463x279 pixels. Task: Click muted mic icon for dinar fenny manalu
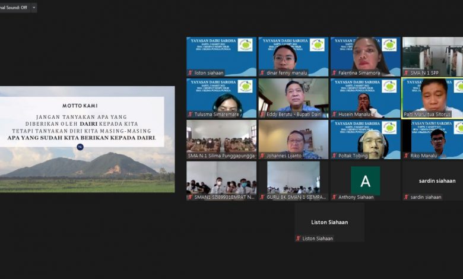(x=262, y=73)
